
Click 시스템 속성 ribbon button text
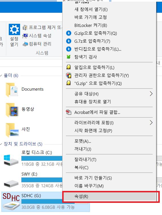40,36
